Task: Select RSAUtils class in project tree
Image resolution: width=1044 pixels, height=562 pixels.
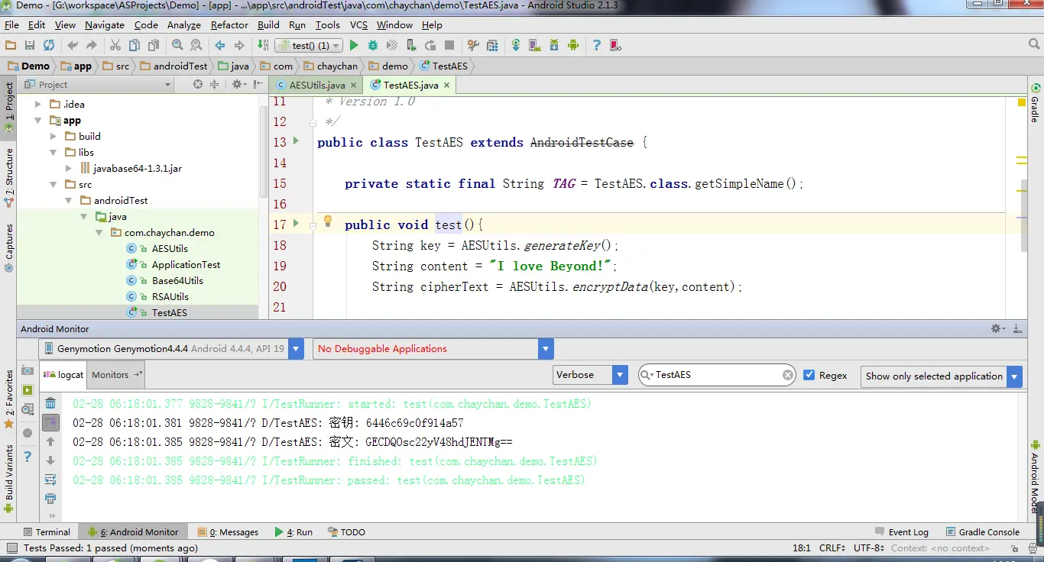Action: pos(170,296)
